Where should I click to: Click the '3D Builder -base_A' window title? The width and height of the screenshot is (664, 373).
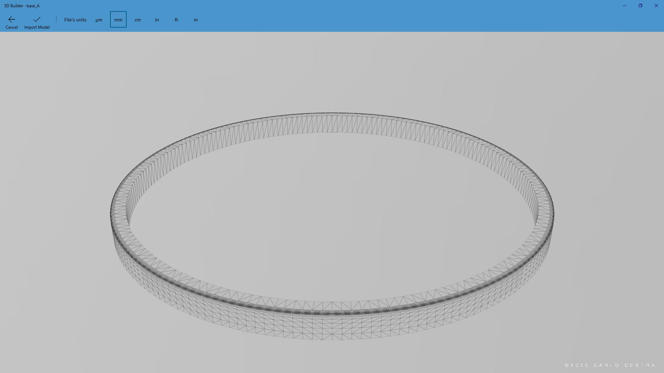(x=22, y=6)
